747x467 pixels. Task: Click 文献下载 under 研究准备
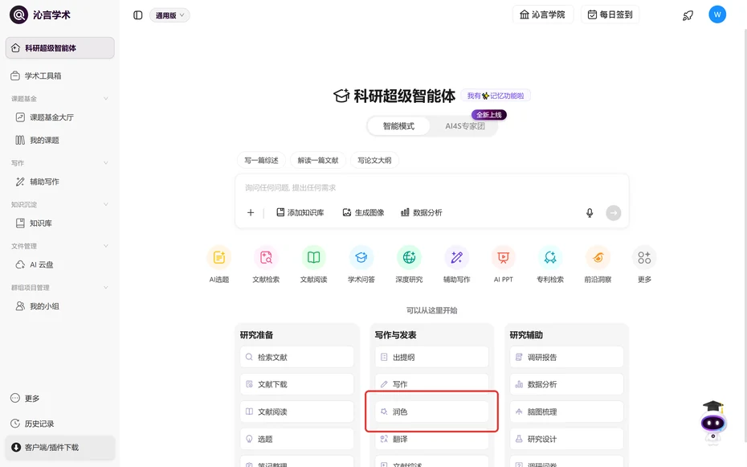pos(297,384)
